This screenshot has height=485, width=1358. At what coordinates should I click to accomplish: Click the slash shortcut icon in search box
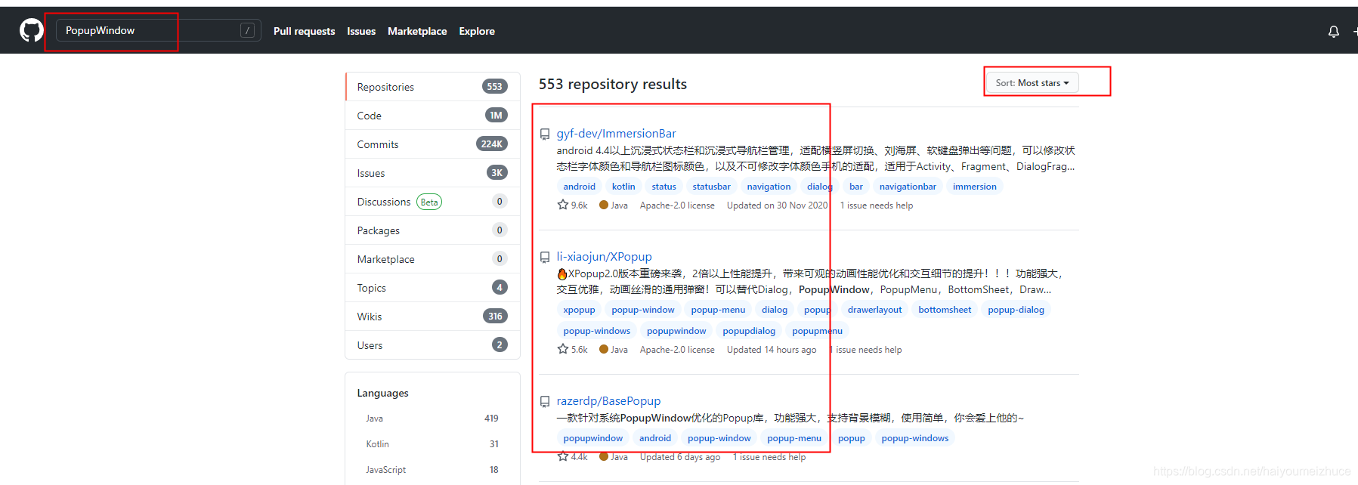pos(247,30)
